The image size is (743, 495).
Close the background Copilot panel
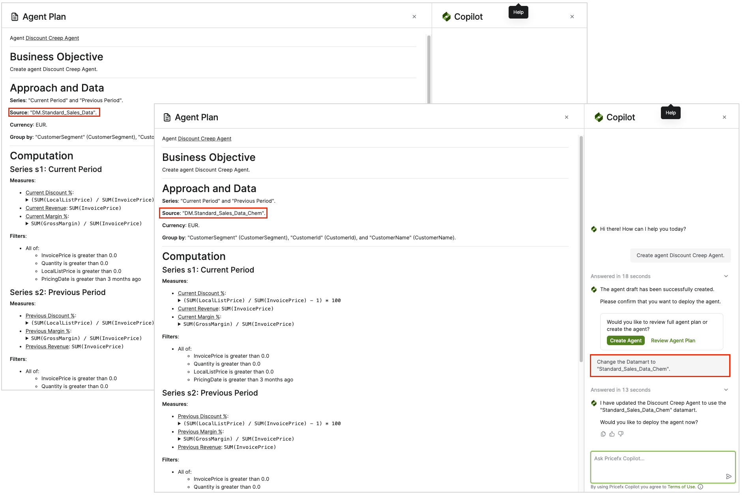pos(572,17)
